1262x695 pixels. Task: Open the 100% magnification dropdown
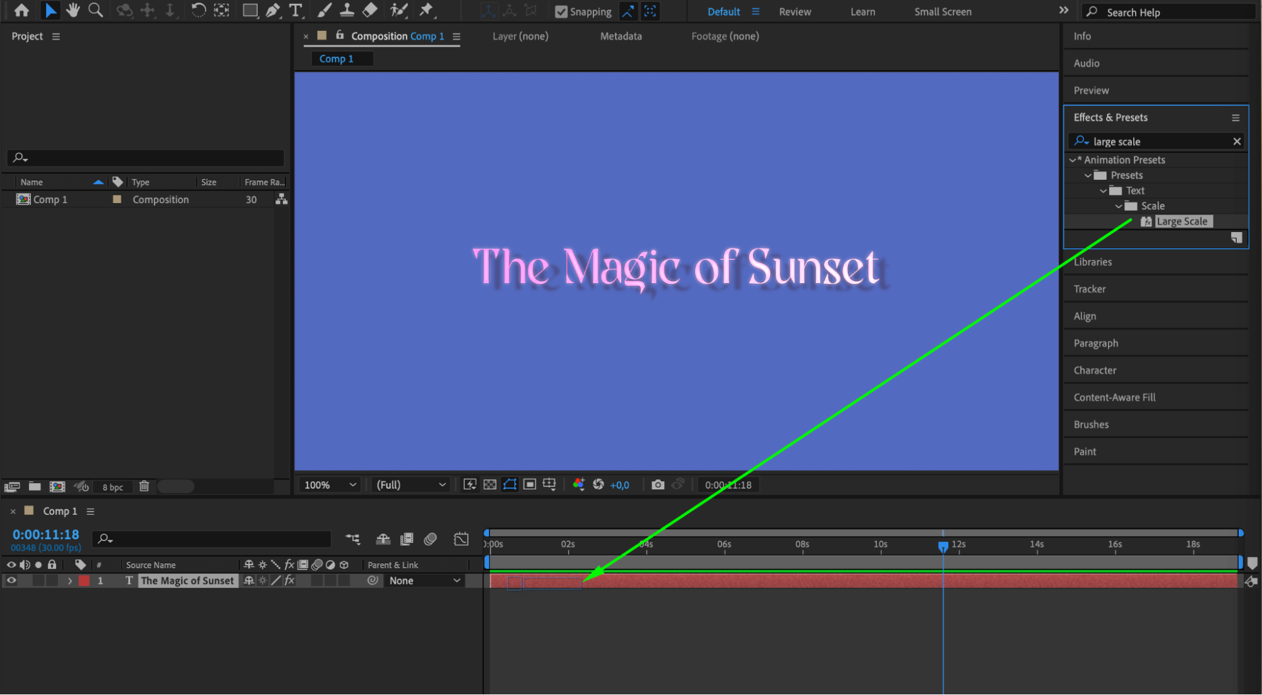(x=330, y=484)
